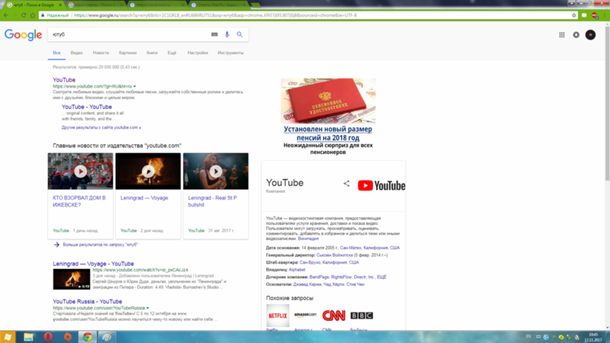
Task: Click the YouTube logo in knowledge panel
Action: (381, 185)
